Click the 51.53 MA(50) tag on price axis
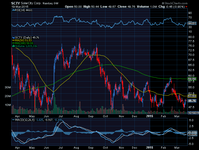 [x=192, y=96]
